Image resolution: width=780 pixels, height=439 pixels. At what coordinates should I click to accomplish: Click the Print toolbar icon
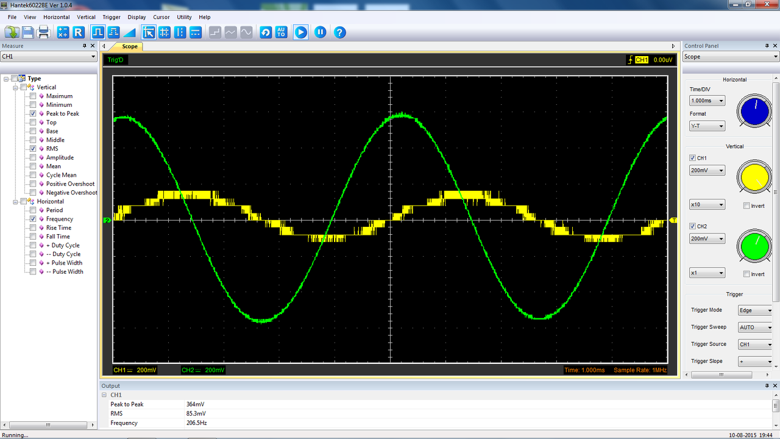[44, 32]
